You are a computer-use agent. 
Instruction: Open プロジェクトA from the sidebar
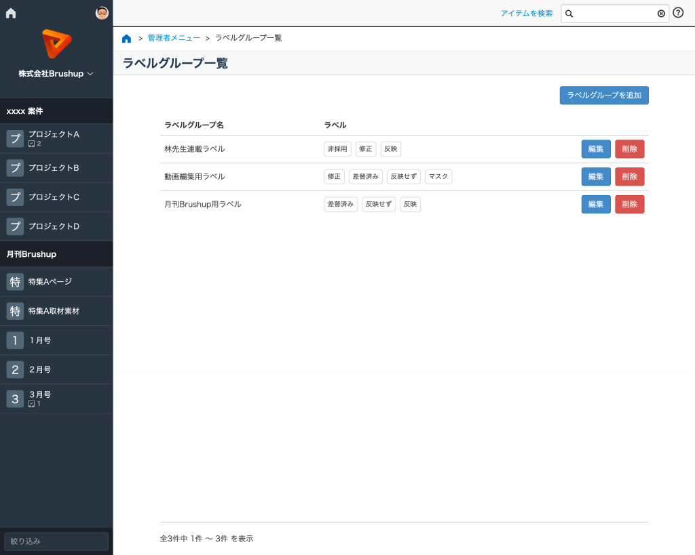tap(56, 138)
